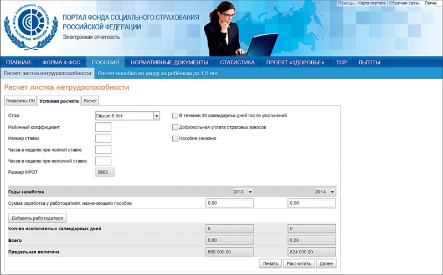
Task: Switch to the Реквизиты ЛН tab
Action: (x=20, y=101)
